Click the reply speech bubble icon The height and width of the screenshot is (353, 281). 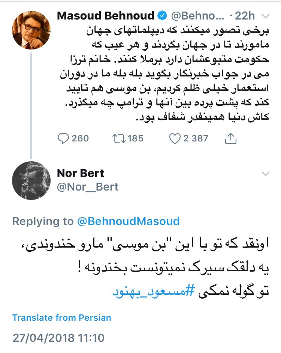(x=63, y=138)
